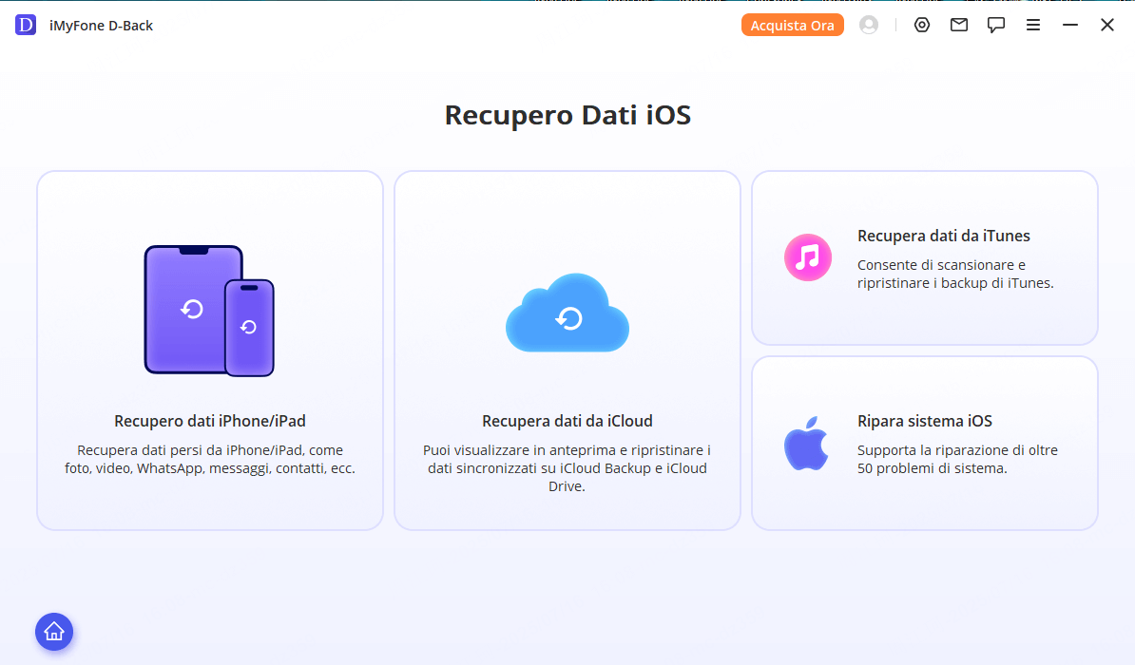Click the iCloud Backup e iCloud Drive description

(567, 468)
